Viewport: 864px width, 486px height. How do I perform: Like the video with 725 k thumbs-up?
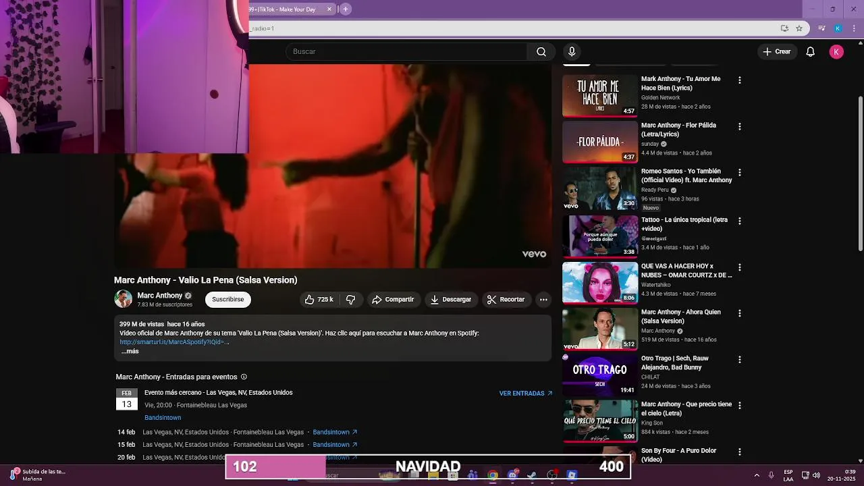(319, 300)
